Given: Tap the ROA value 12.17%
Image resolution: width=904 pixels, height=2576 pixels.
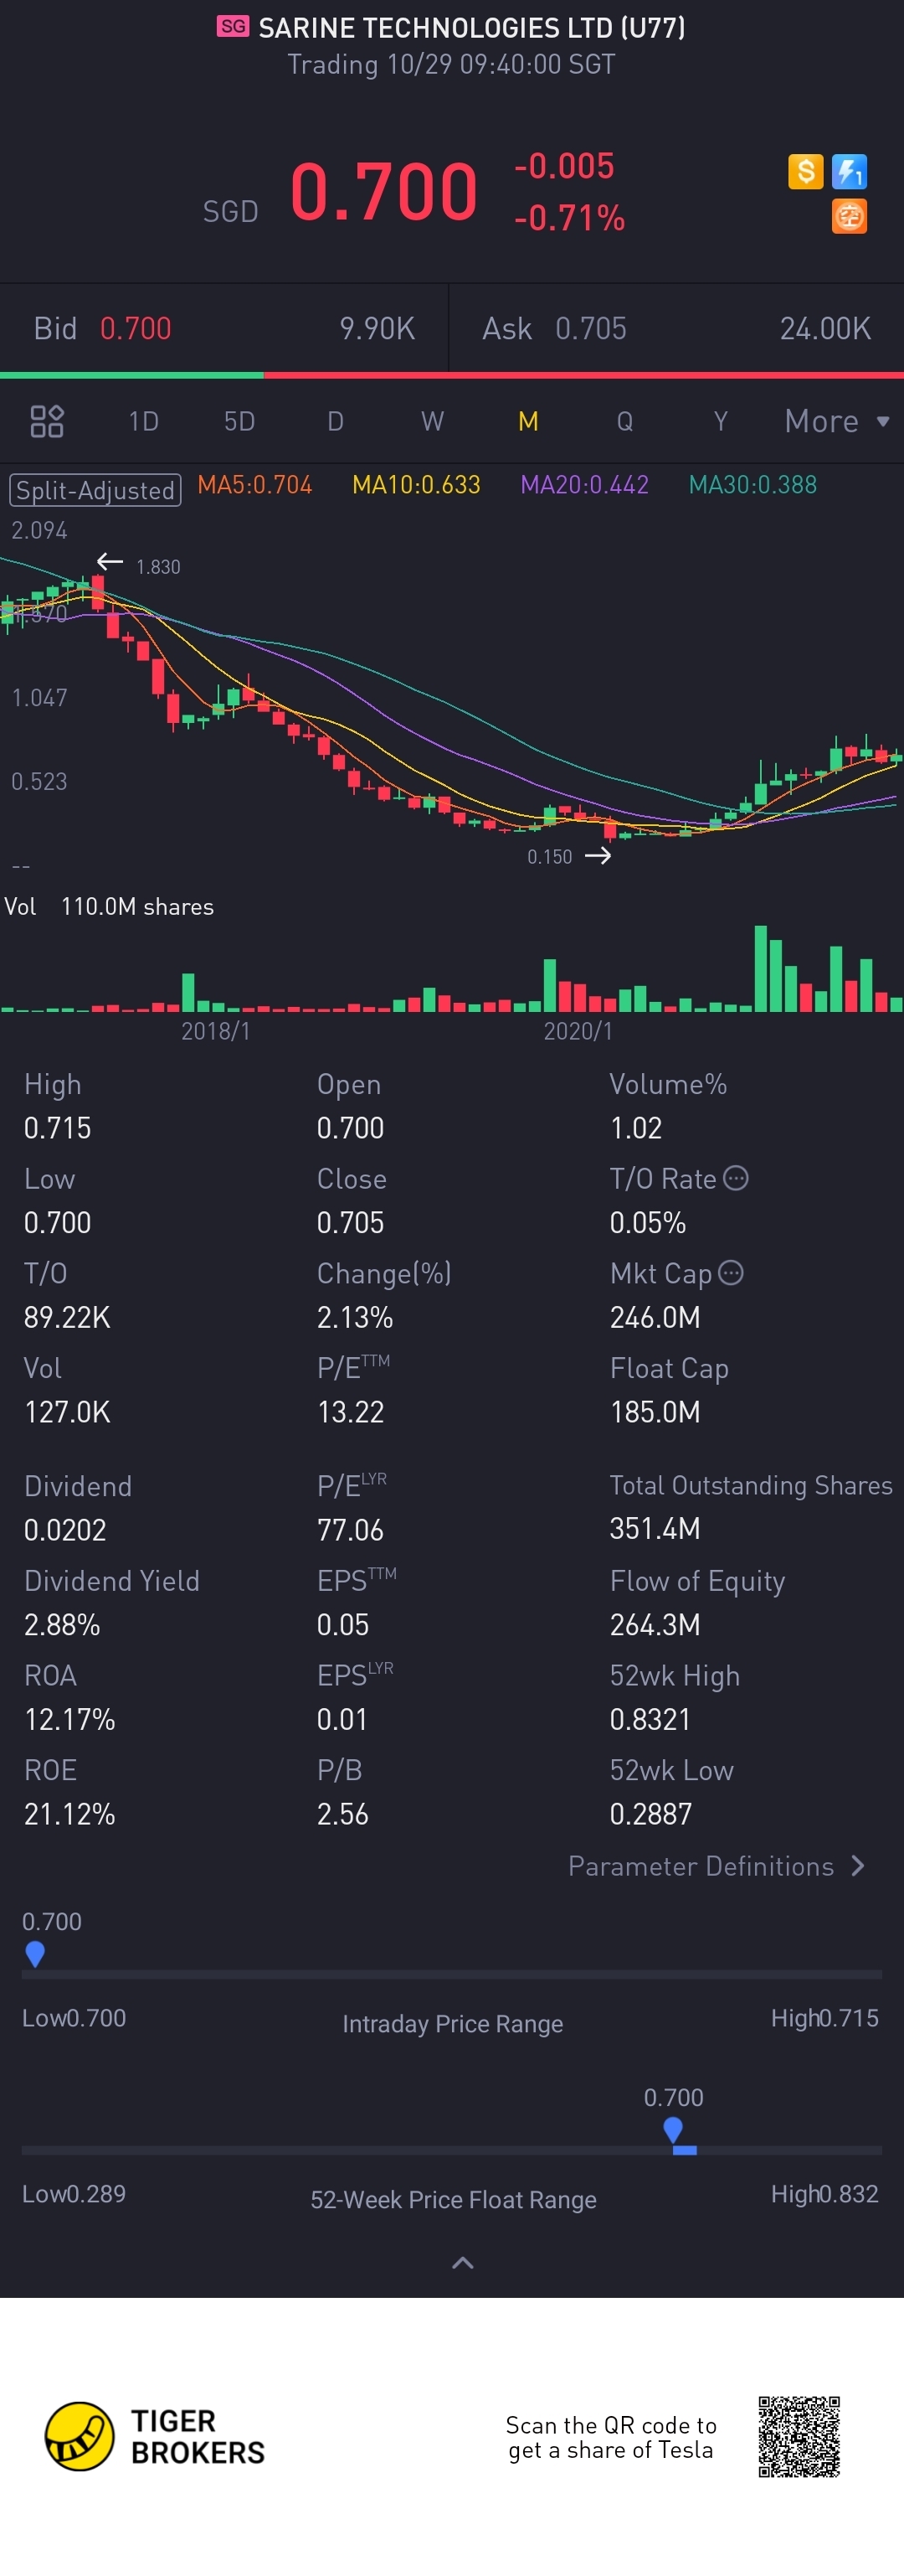Looking at the screenshot, I should pos(70,1720).
